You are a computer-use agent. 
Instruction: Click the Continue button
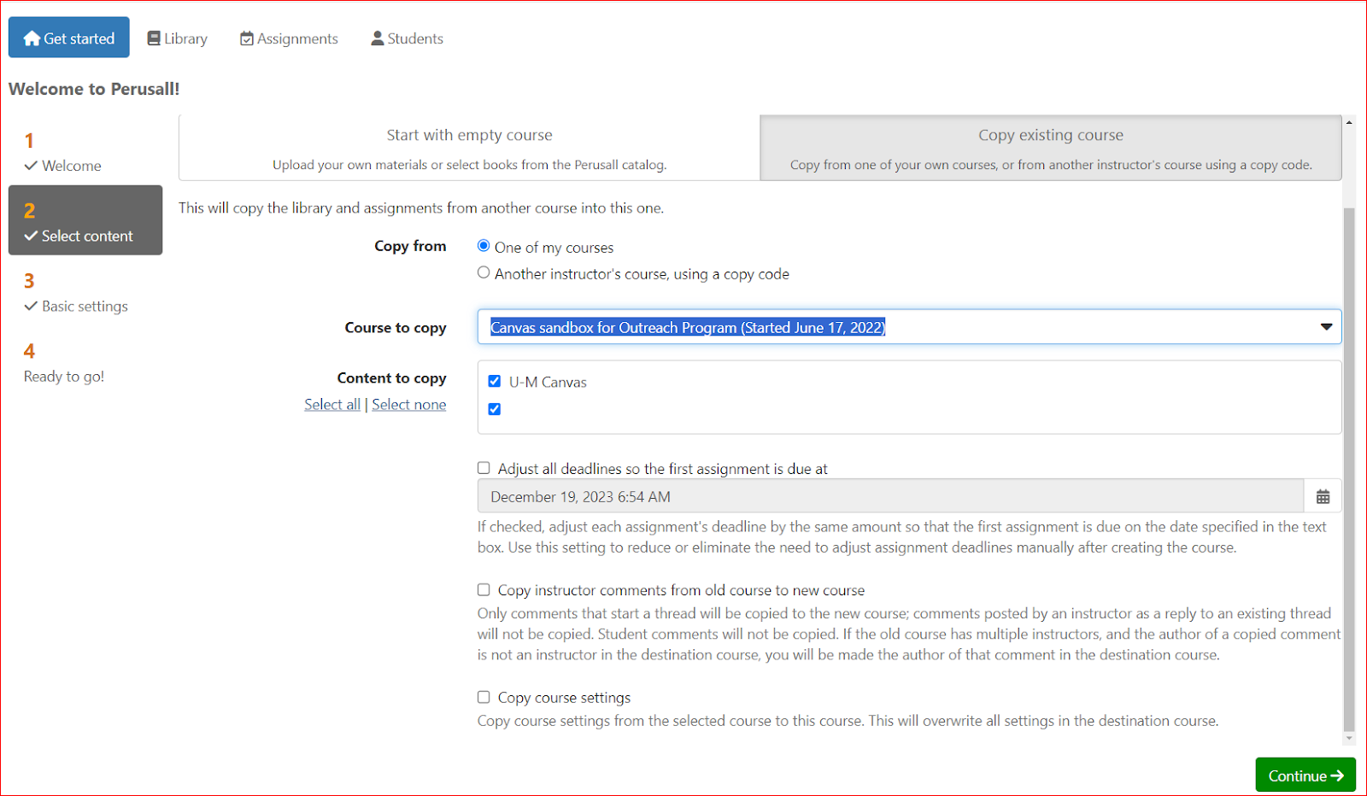coord(1305,776)
